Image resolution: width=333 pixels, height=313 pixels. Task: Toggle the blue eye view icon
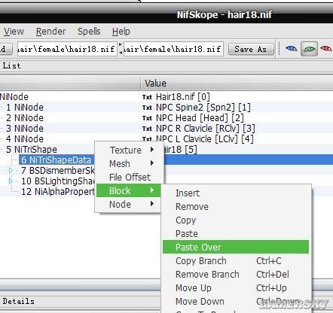(x=292, y=48)
